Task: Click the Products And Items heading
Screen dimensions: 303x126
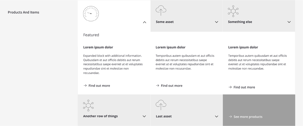Action: point(23,12)
